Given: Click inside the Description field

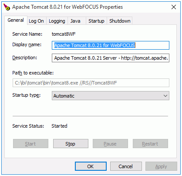Looking at the screenshot, I should [x=111, y=58].
